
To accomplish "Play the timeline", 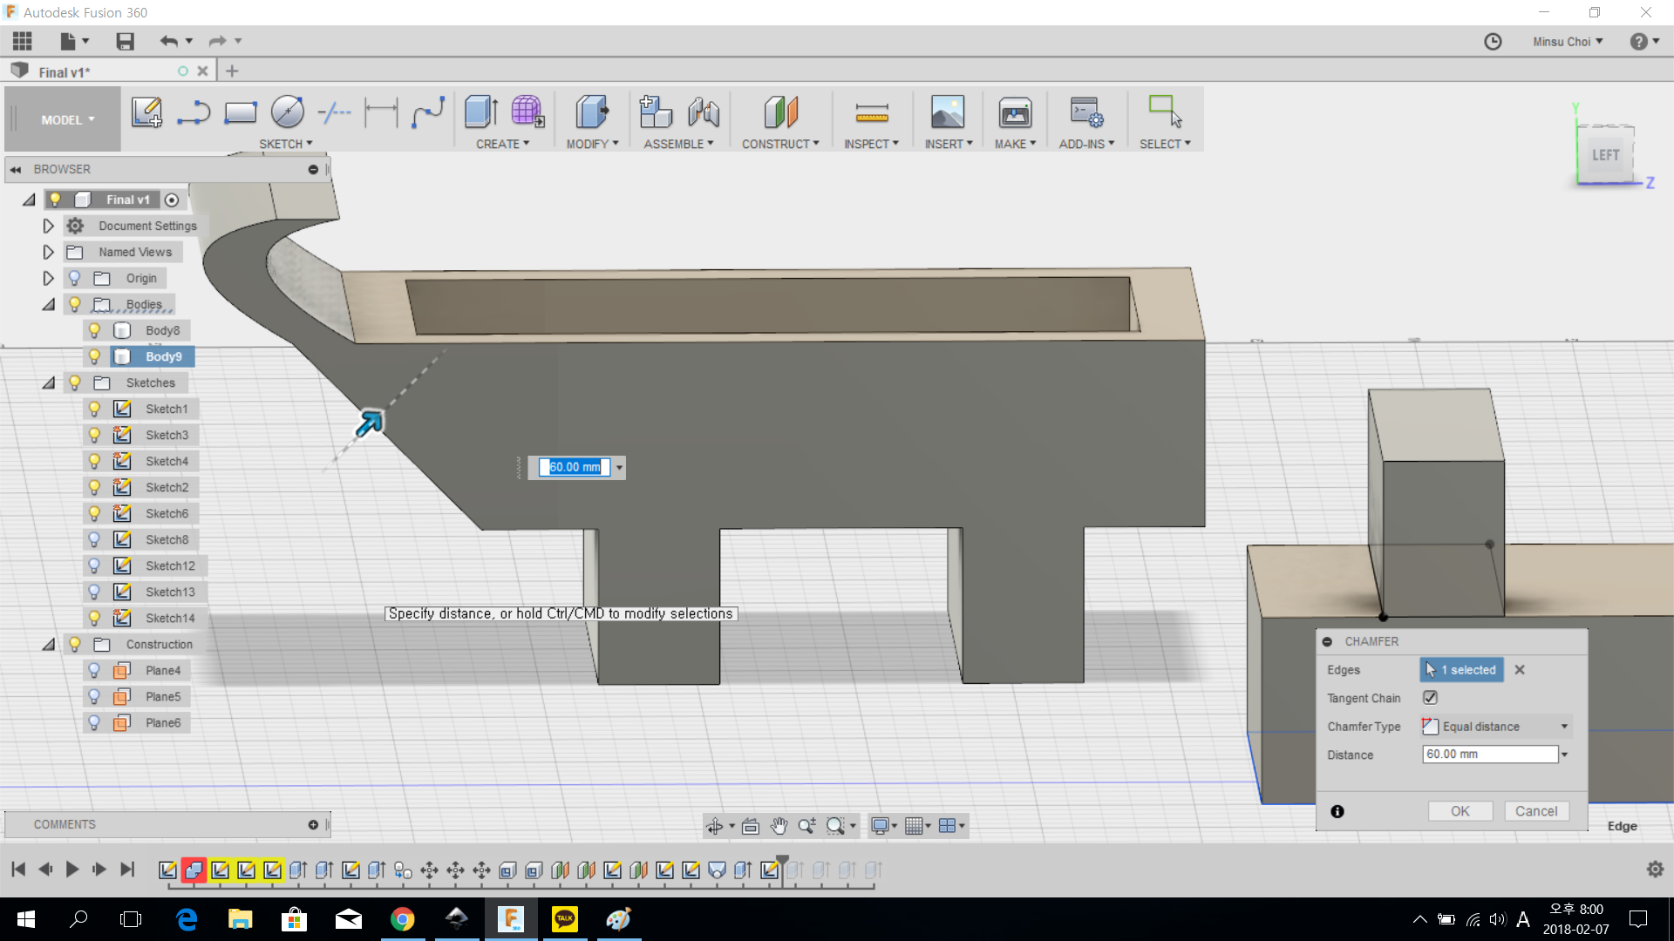I will 72,869.
